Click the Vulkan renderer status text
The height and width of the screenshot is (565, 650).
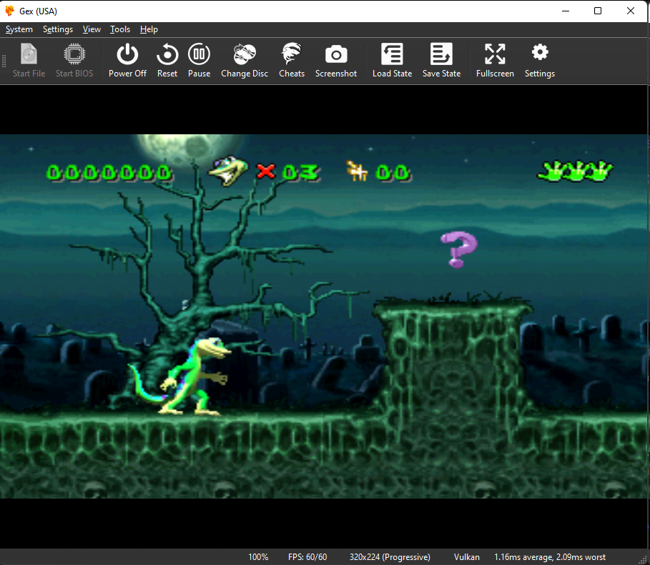[x=466, y=557]
